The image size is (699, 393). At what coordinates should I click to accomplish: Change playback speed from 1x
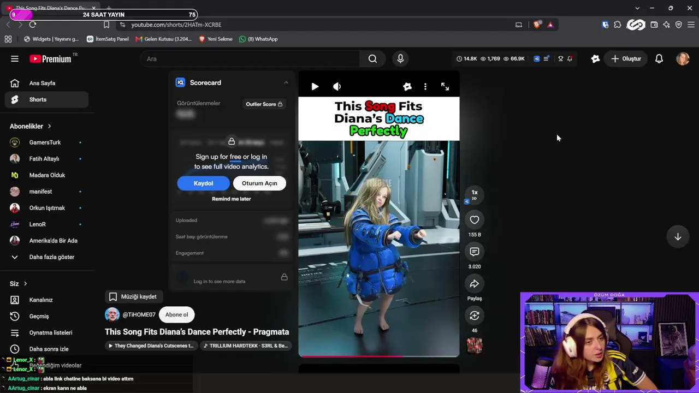[475, 195]
